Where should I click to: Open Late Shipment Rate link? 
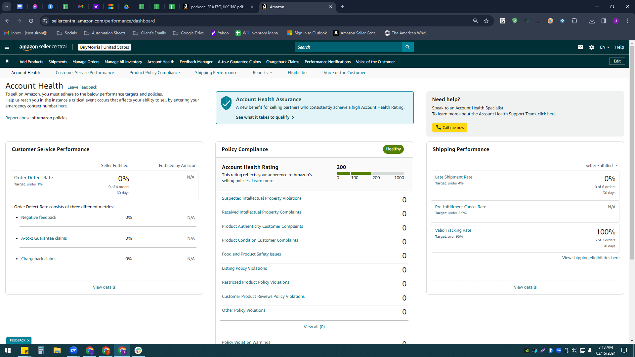(453, 177)
